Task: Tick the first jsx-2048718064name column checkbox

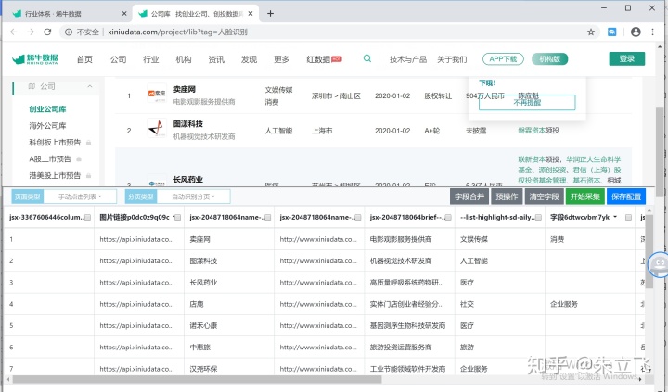Action: pos(267,218)
